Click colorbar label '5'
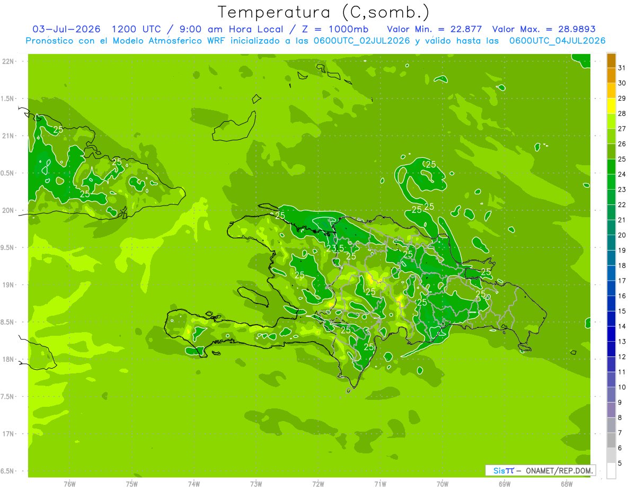636x491 pixels. (x=620, y=463)
